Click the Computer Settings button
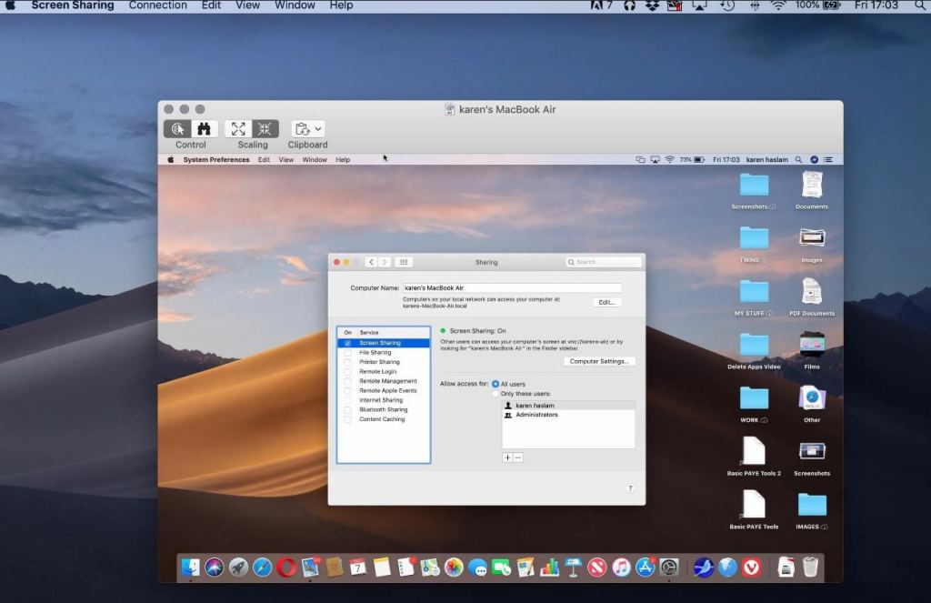This screenshot has height=603, width=931. 599,361
